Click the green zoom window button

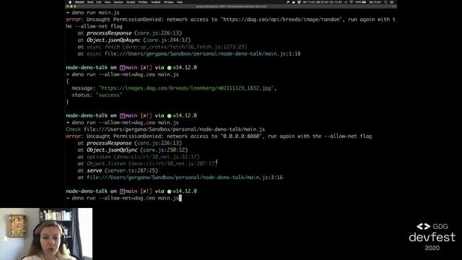coord(75,6)
